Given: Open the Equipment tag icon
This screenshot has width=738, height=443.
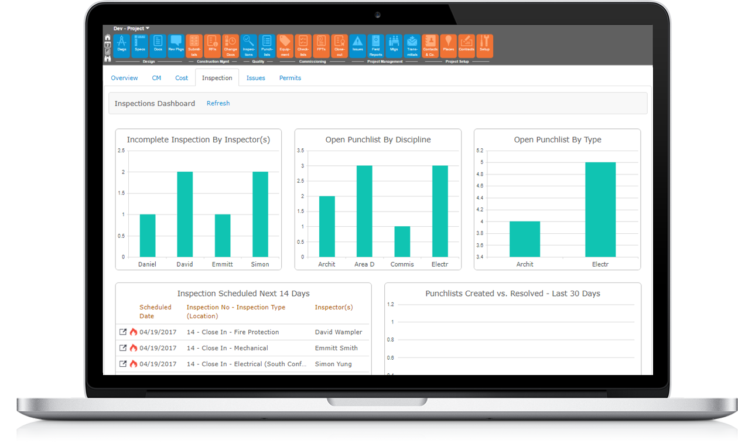Looking at the screenshot, I should 285,45.
